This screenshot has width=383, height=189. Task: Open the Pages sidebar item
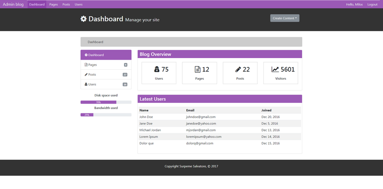(106, 65)
